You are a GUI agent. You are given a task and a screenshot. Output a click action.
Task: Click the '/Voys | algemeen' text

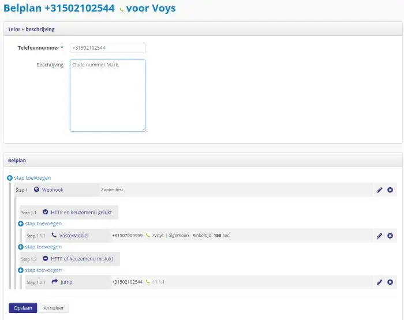coord(171,236)
